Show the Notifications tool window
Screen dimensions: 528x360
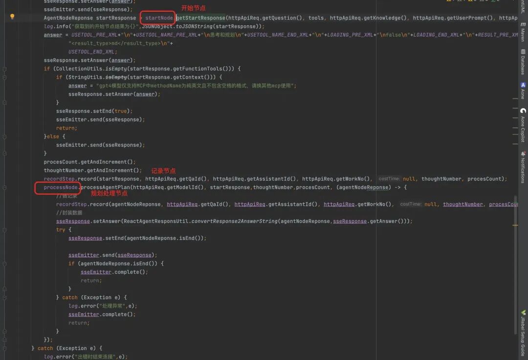(x=523, y=167)
